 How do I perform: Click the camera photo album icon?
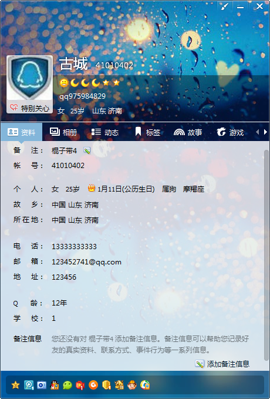[x=42, y=385]
